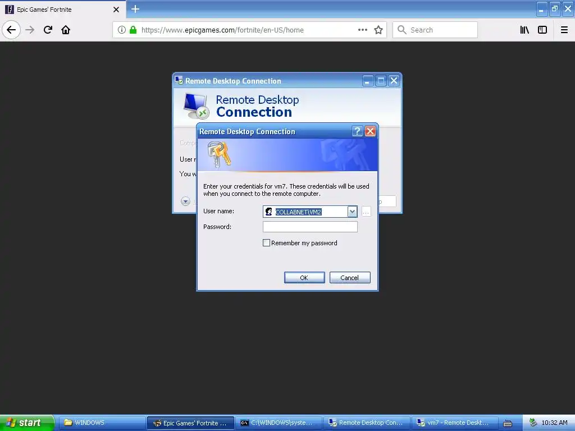Open page actions three-dot menu
The width and height of the screenshot is (575, 431).
(x=363, y=30)
